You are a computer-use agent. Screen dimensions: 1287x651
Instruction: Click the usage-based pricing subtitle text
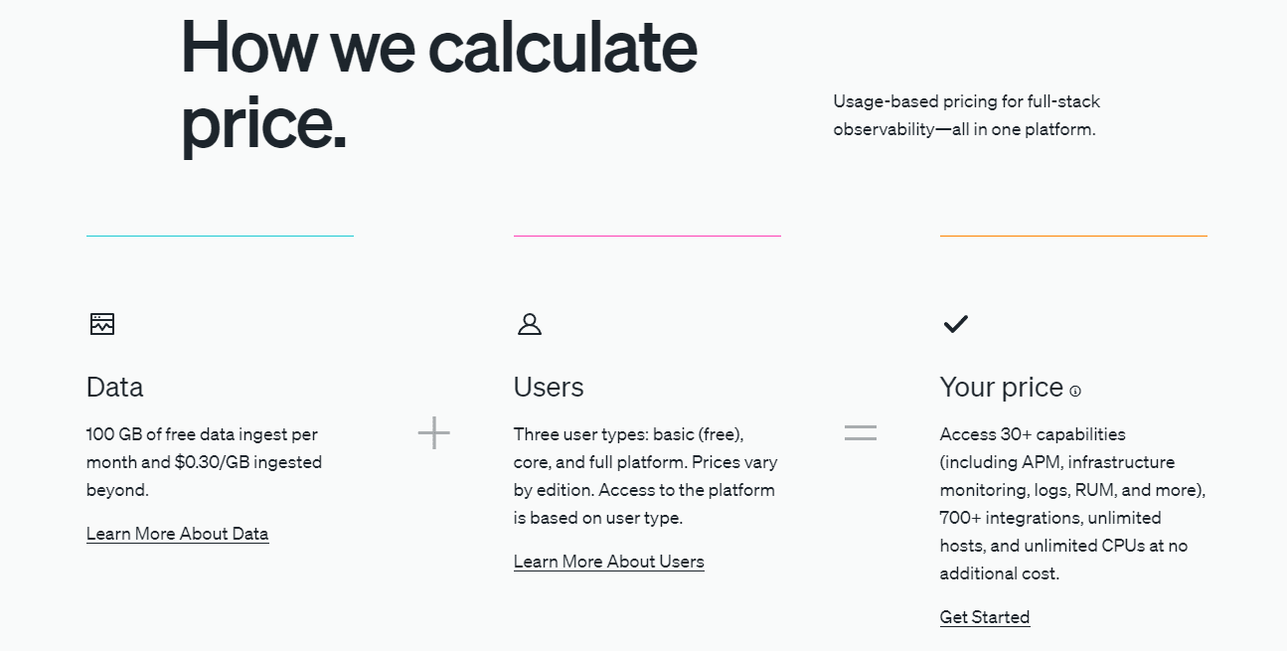click(x=966, y=115)
